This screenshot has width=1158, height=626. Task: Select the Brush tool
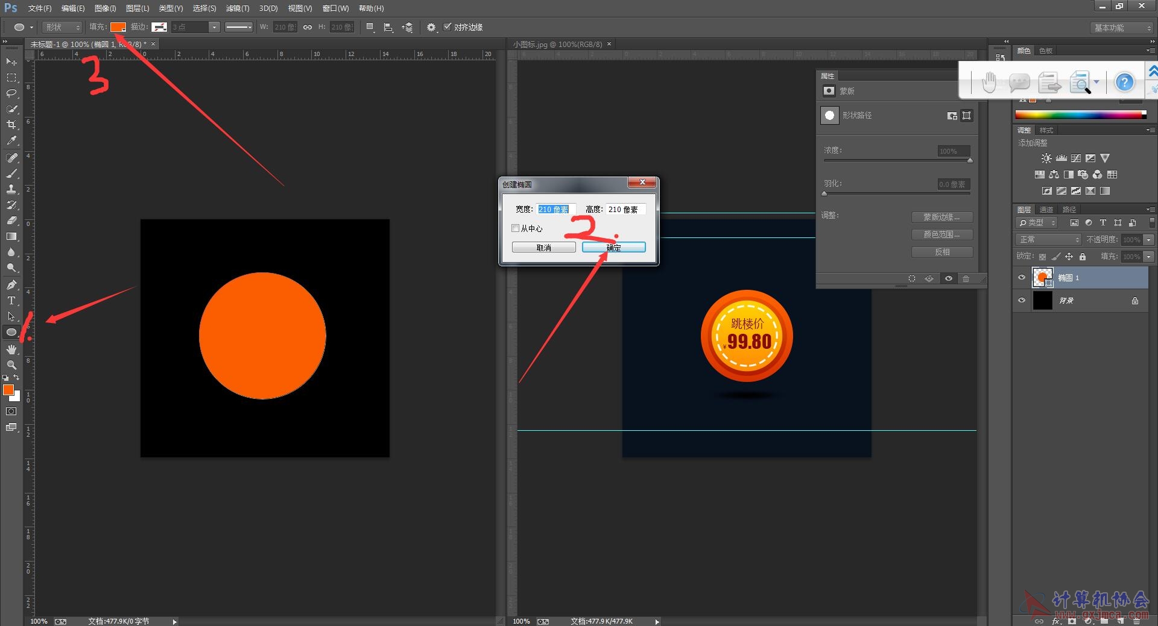[x=11, y=174]
